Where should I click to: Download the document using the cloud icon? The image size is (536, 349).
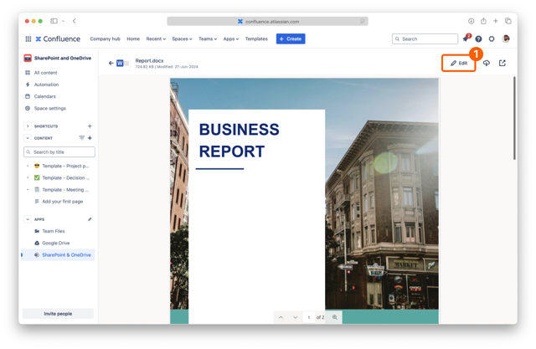point(486,64)
